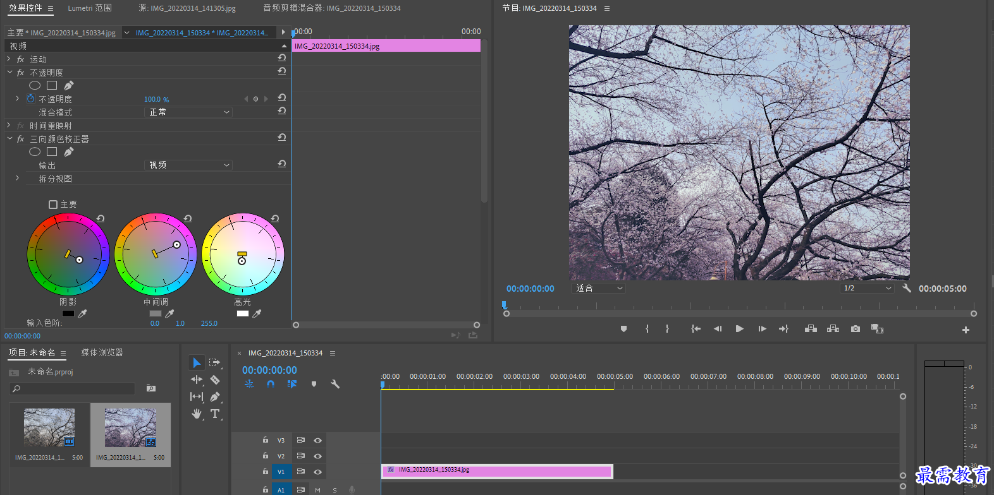Open playback resolution 1/2 dropdown
Image resolution: width=994 pixels, height=495 pixels.
[868, 288]
